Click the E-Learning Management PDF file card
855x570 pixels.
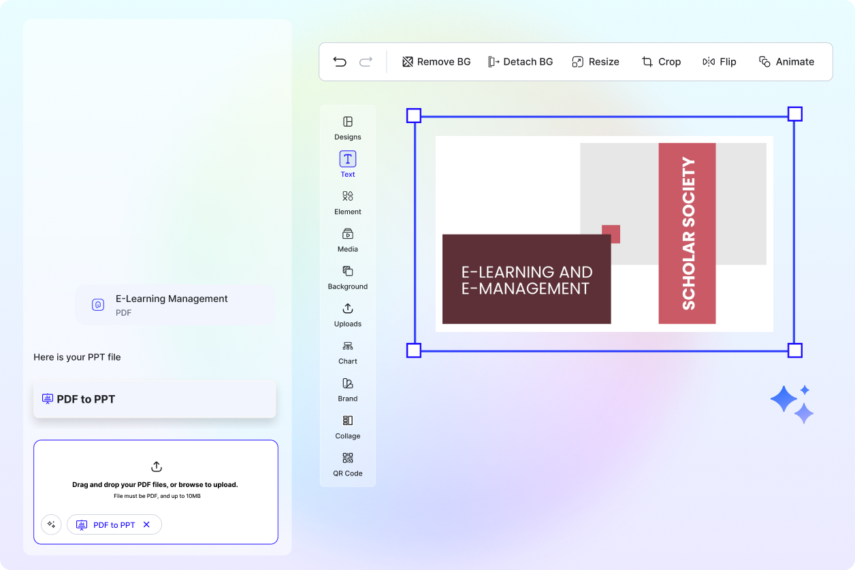click(174, 304)
